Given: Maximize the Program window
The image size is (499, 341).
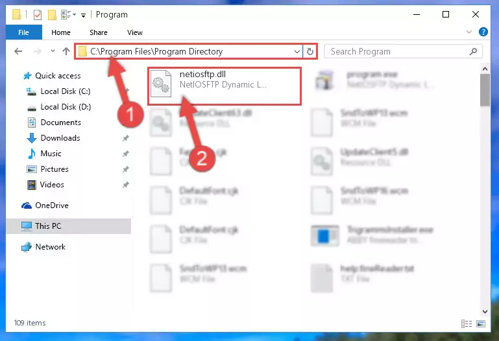Looking at the screenshot, I should pos(446,15).
